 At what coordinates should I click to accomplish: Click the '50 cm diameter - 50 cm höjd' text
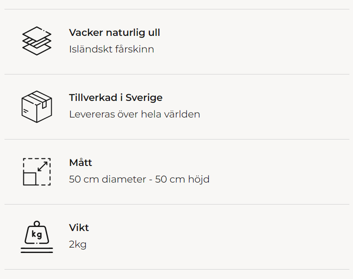pyautogui.click(x=139, y=179)
